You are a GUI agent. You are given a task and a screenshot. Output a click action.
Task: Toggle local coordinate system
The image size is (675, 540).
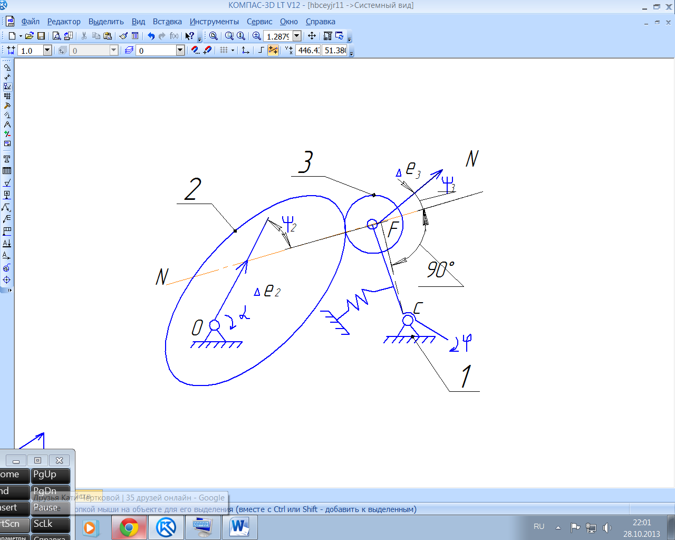pos(245,50)
